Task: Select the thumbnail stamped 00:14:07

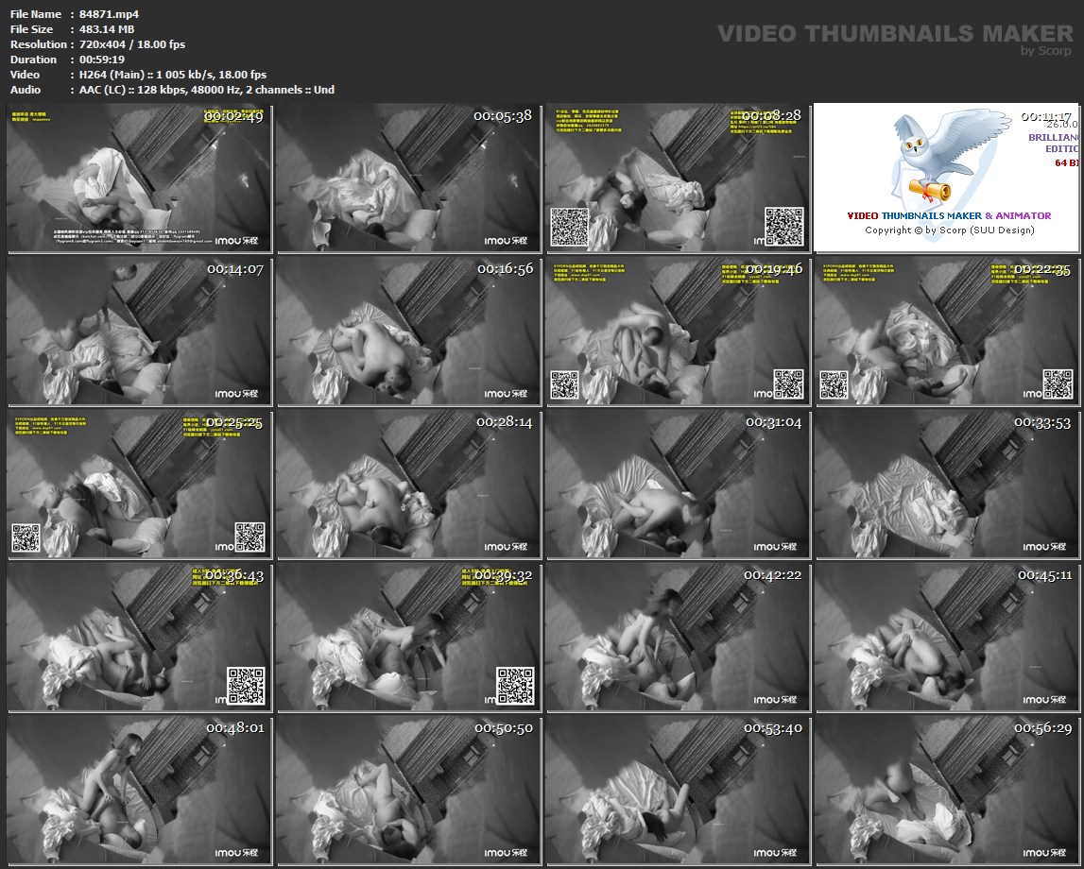Action: coord(139,331)
